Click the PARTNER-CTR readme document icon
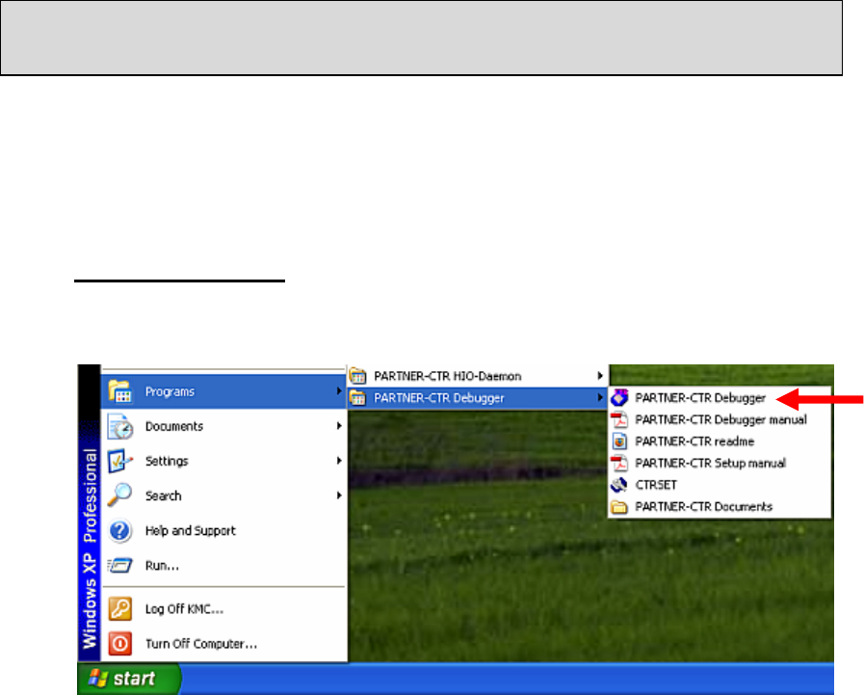The width and height of the screenshot is (864, 695). [x=619, y=441]
